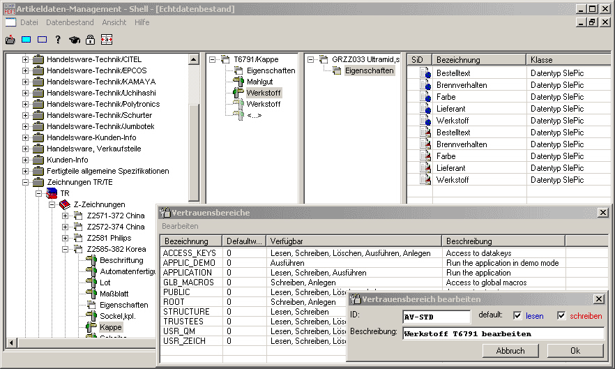Select Handelsware-Kunden-Info in the tree
The width and height of the screenshot is (615, 369).
click(91, 137)
